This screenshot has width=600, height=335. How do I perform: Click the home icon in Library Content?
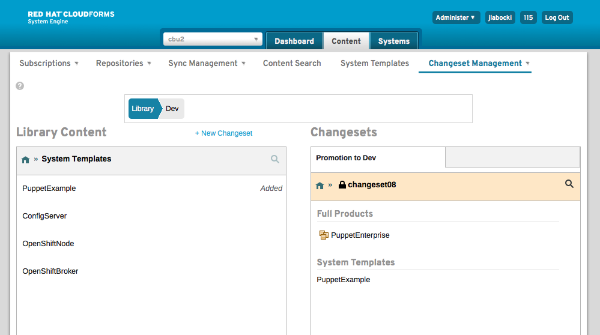click(x=25, y=160)
